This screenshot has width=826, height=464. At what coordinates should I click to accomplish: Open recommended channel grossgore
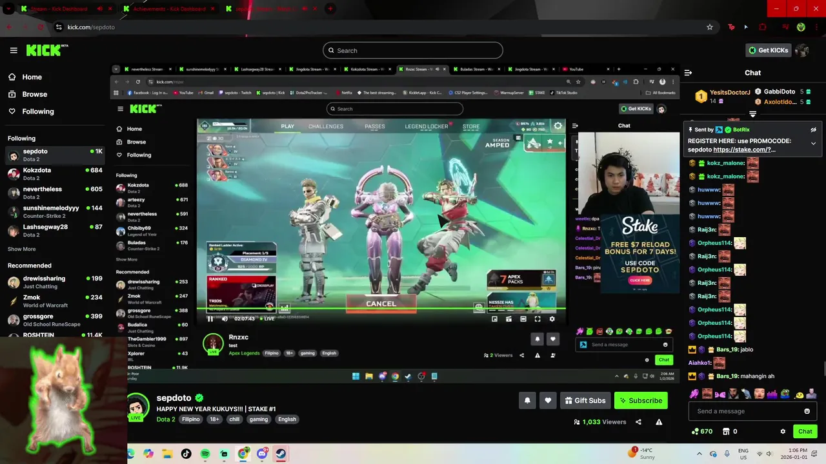pos(55,320)
